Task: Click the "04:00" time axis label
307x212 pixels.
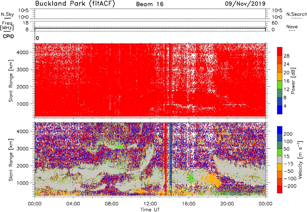Action: point(73,204)
